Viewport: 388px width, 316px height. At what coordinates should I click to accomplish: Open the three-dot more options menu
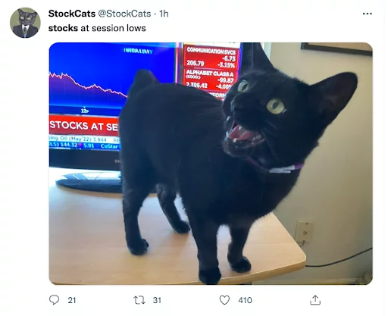tap(367, 14)
